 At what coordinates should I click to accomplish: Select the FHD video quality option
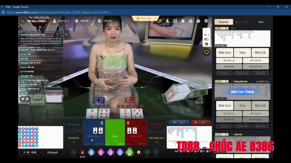click(206, 31)
